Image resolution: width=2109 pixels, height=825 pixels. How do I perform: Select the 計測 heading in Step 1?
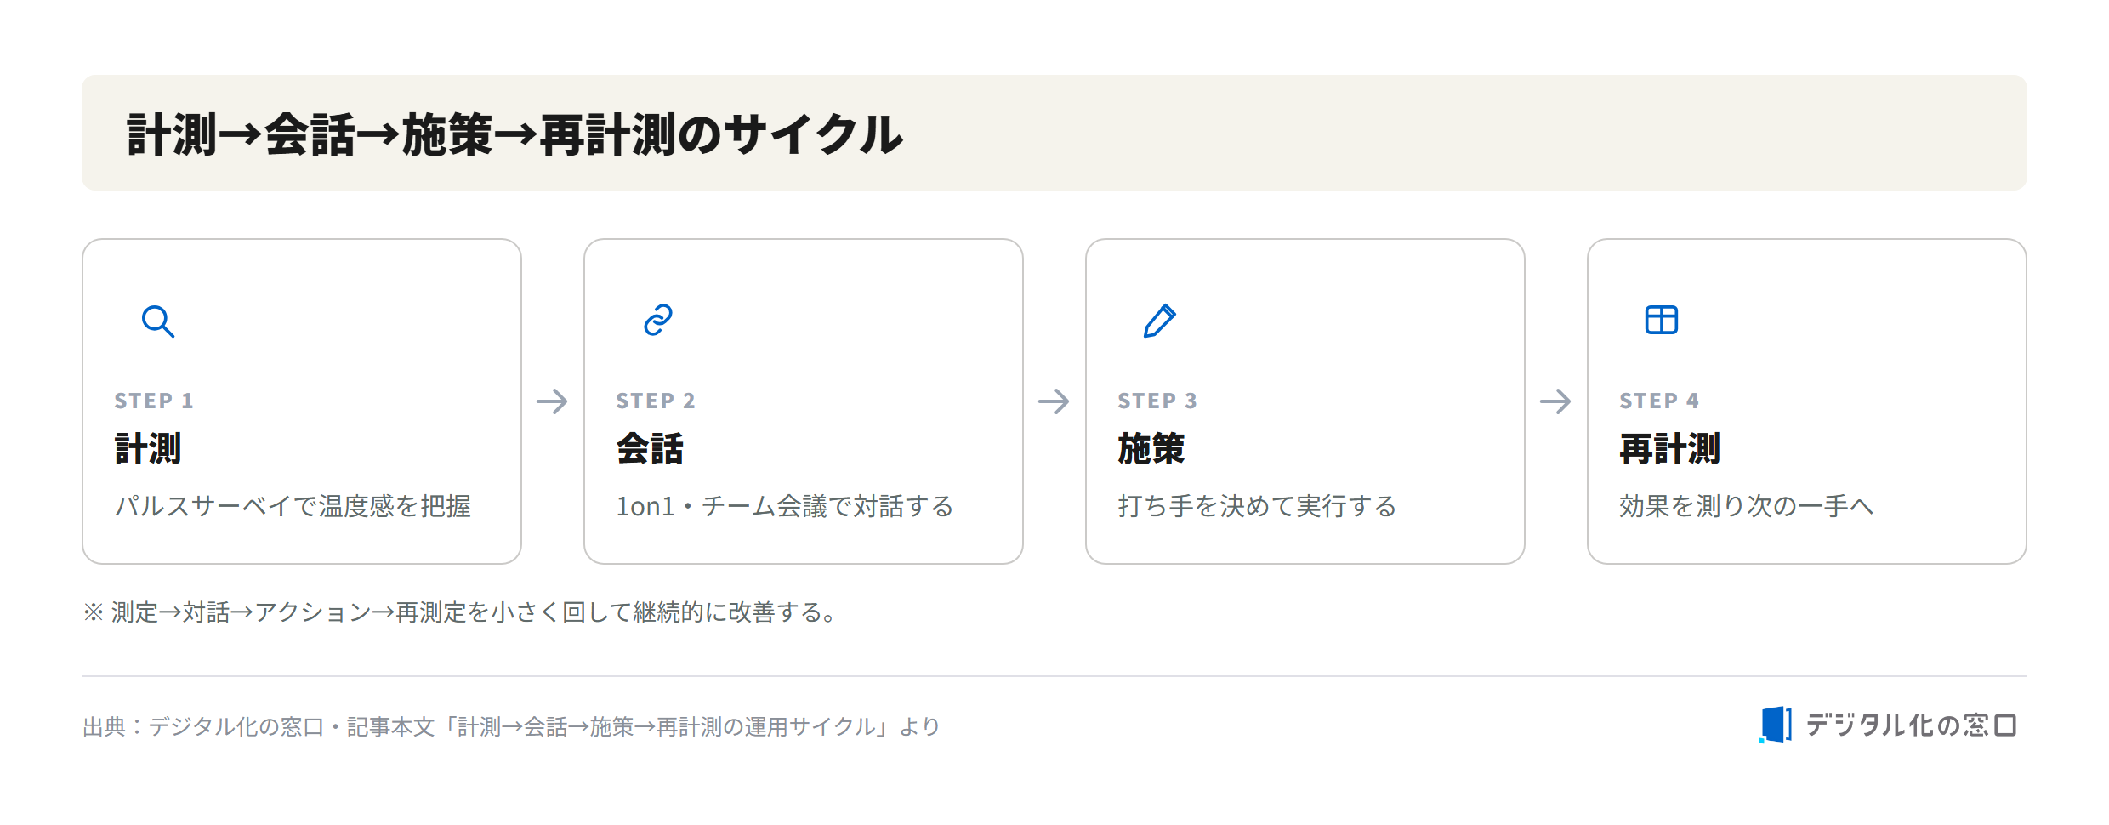tap(148, 449)
